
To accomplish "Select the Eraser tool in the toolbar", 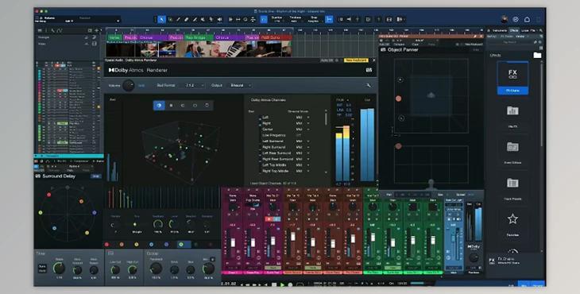I will pyautogui.click(x=187, y=19).
